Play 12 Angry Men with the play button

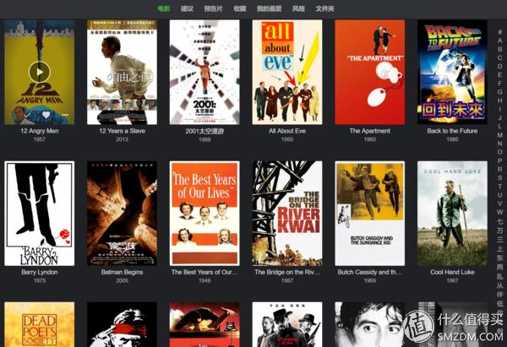(x=40, y=72)
